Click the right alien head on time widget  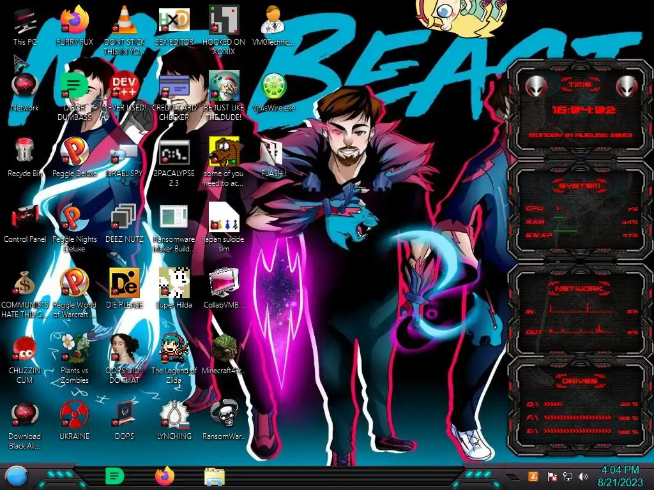click(627, 87)
